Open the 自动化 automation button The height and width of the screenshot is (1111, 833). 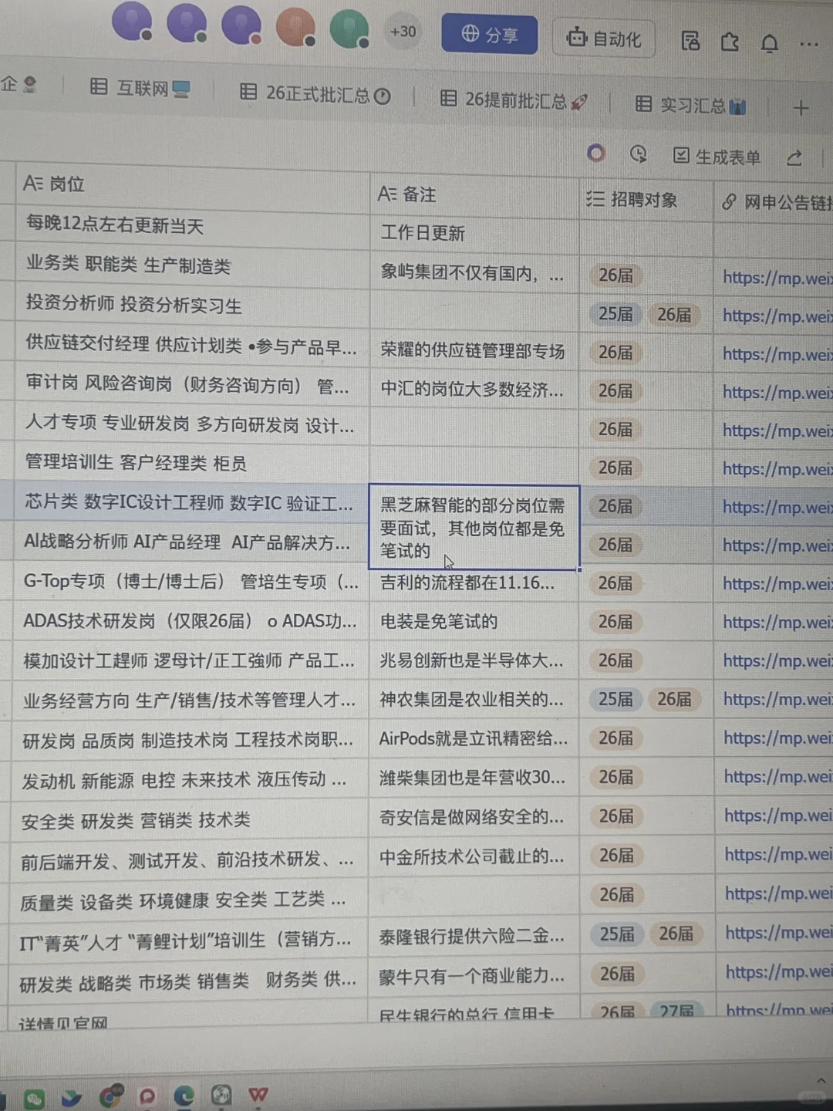603,38
